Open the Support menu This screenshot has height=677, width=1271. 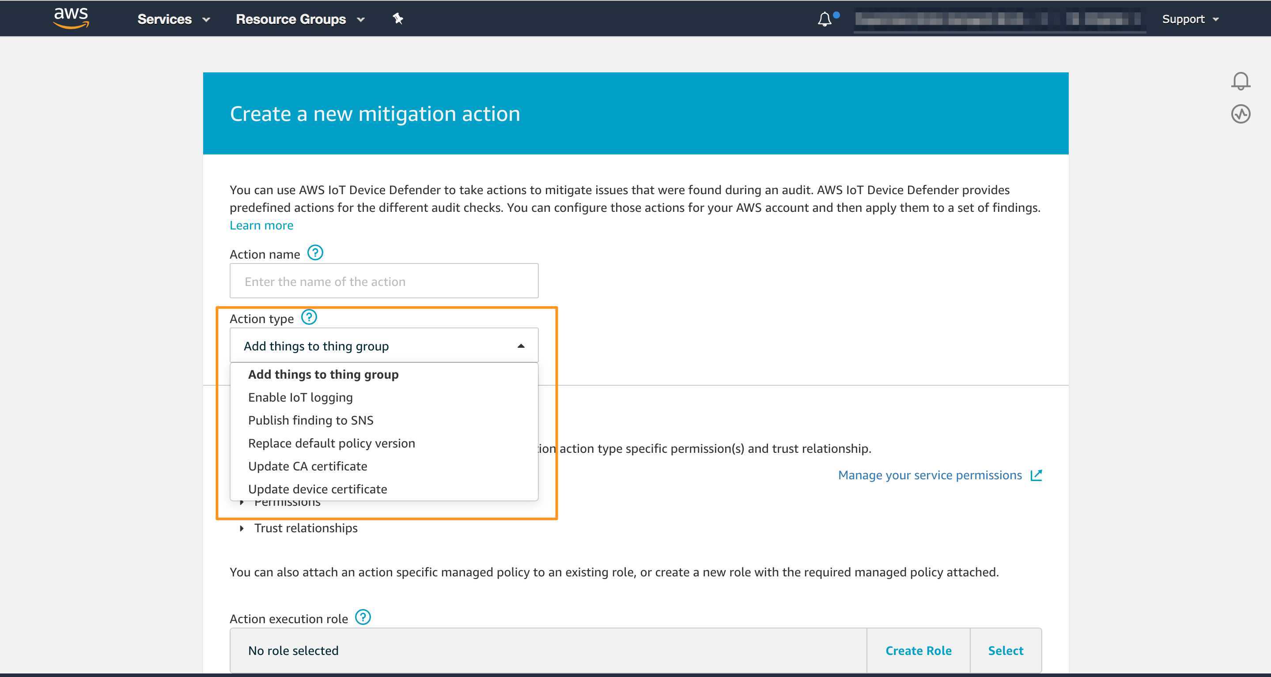pos(1191,19)
